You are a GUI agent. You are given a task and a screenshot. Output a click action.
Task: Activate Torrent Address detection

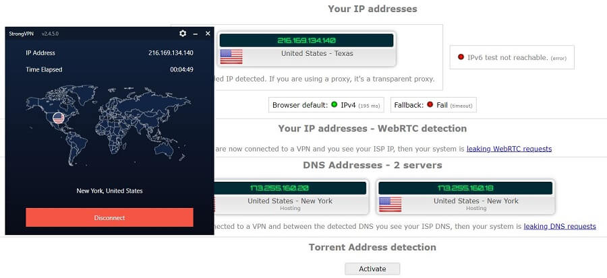pos(372,269)
